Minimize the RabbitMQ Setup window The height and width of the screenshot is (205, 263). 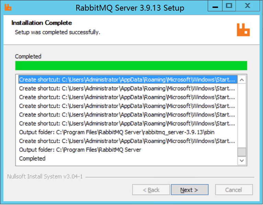(x=215, y=6)
